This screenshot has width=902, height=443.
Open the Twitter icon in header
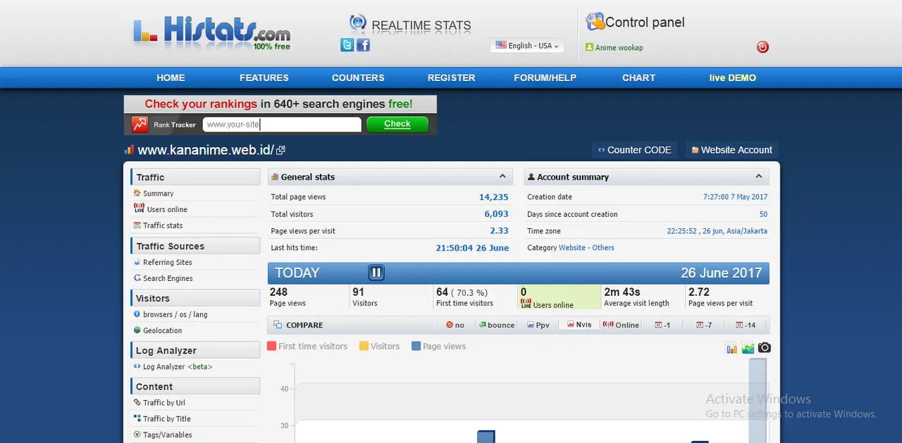coord(347,45)
